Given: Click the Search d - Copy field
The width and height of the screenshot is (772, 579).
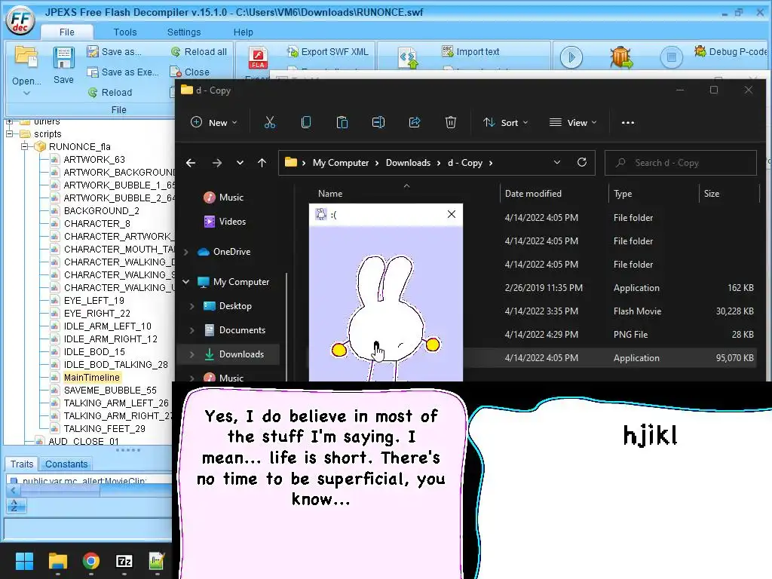Looking at the screenshot, I should click(x=681, y=163).
